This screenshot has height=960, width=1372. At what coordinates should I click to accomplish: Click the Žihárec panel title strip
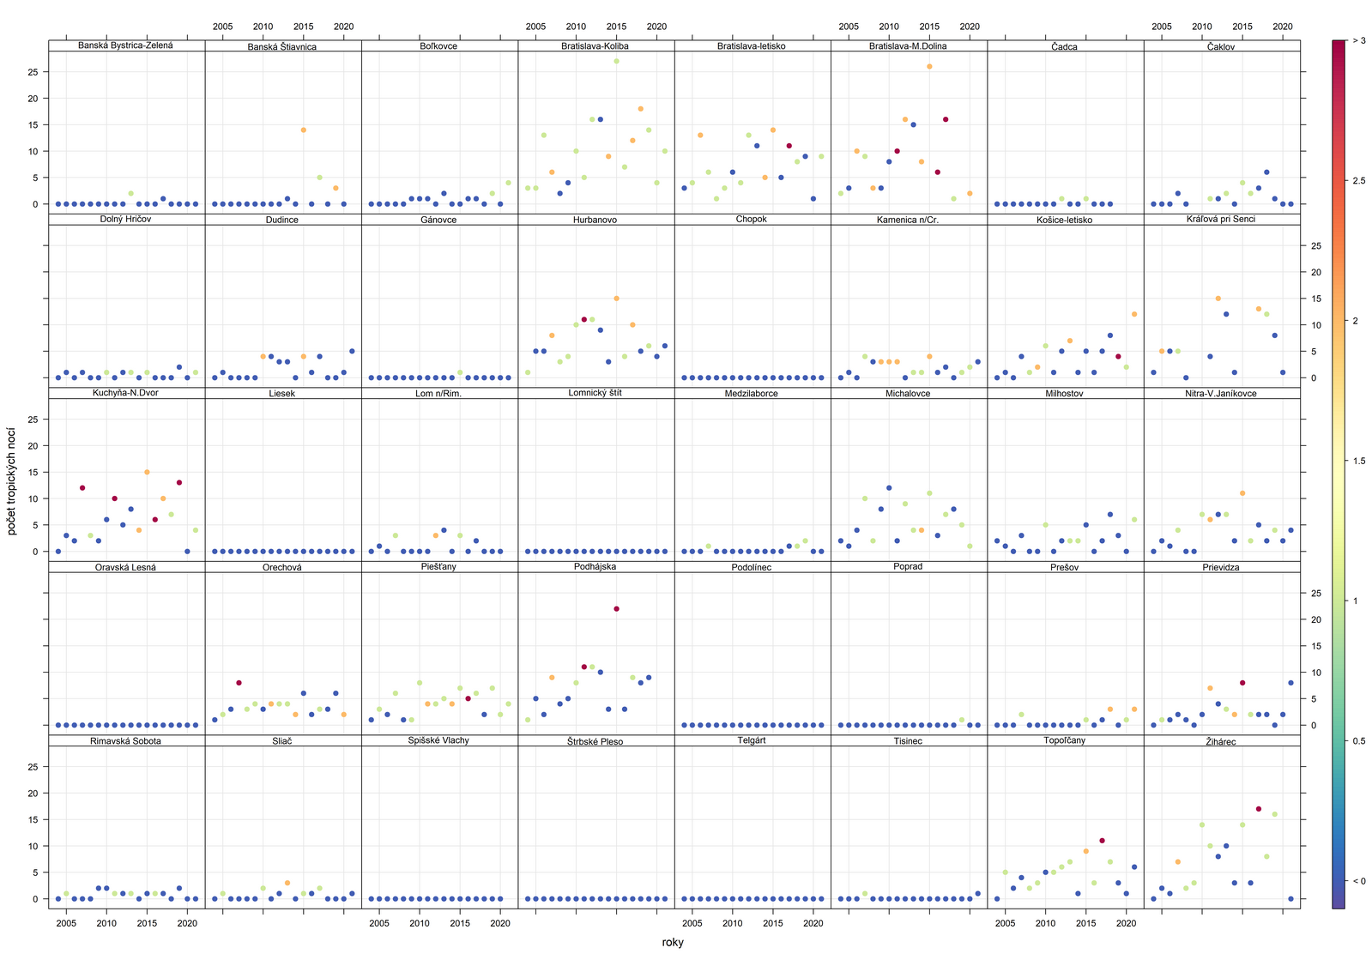click(x=1221, y=740)
